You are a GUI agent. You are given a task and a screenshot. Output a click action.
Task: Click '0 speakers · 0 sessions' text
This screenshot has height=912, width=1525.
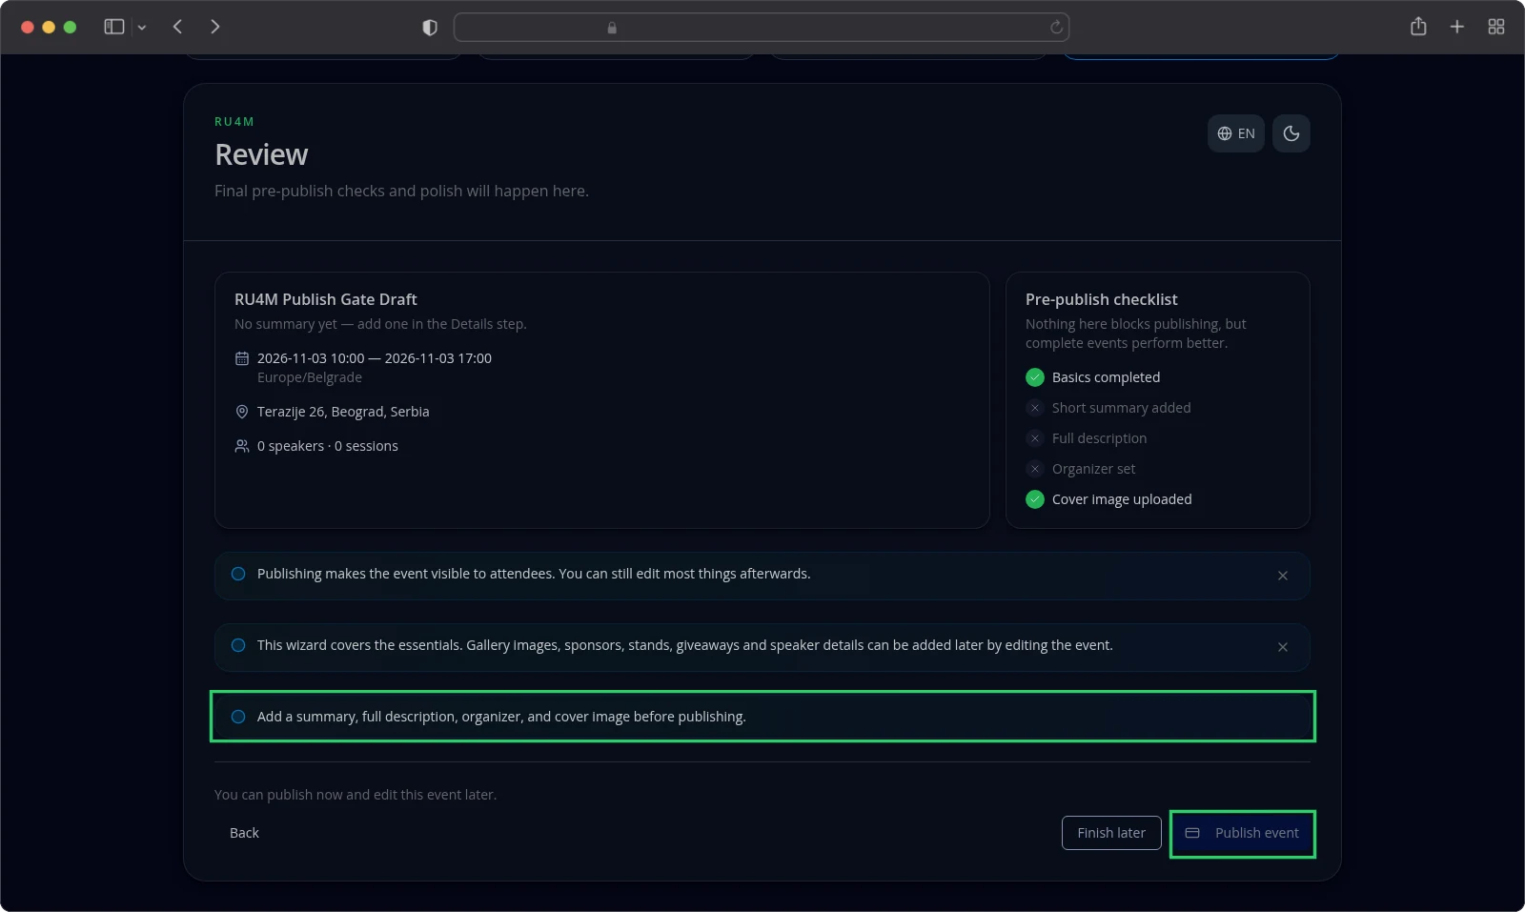(x=328, y=446)
